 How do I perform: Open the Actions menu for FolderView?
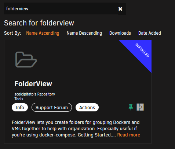point(87,107)
